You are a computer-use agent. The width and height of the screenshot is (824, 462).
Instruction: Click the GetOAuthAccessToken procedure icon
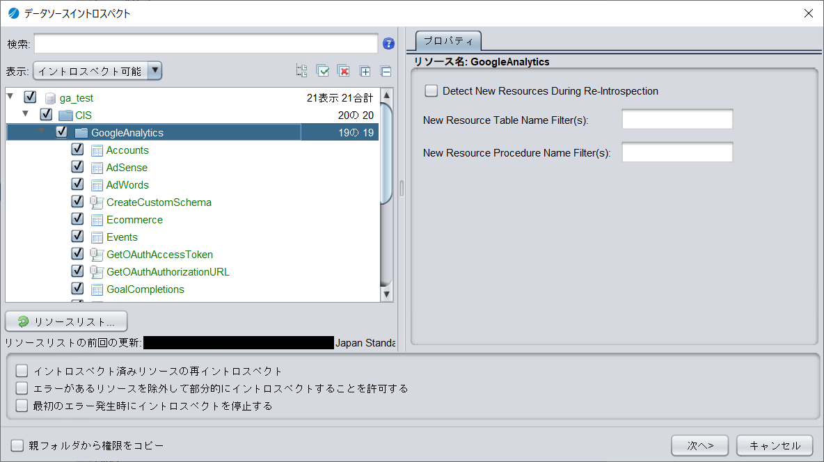pos(96,255)
